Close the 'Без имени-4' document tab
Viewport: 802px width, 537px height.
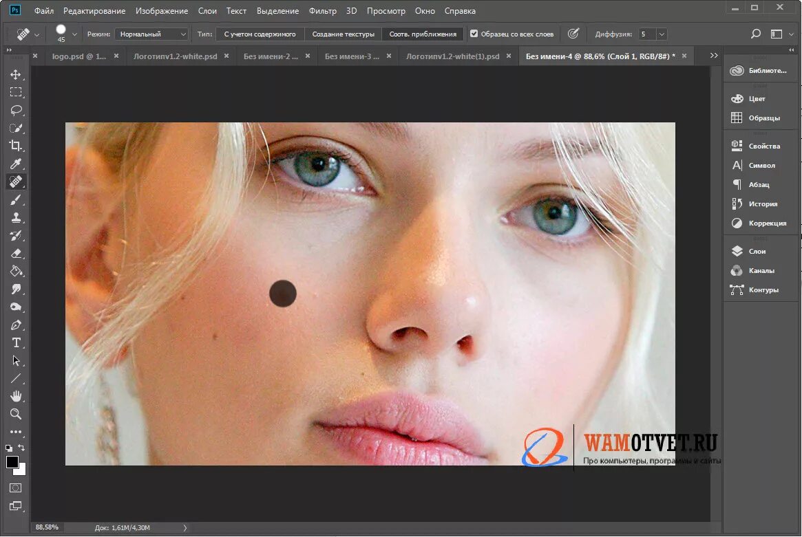click(684, 56)
